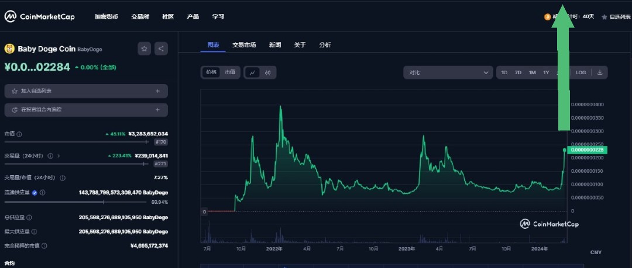Open the 学习 header menu
The width and height of the screenshot is (632, 268).
coord(218,17)
